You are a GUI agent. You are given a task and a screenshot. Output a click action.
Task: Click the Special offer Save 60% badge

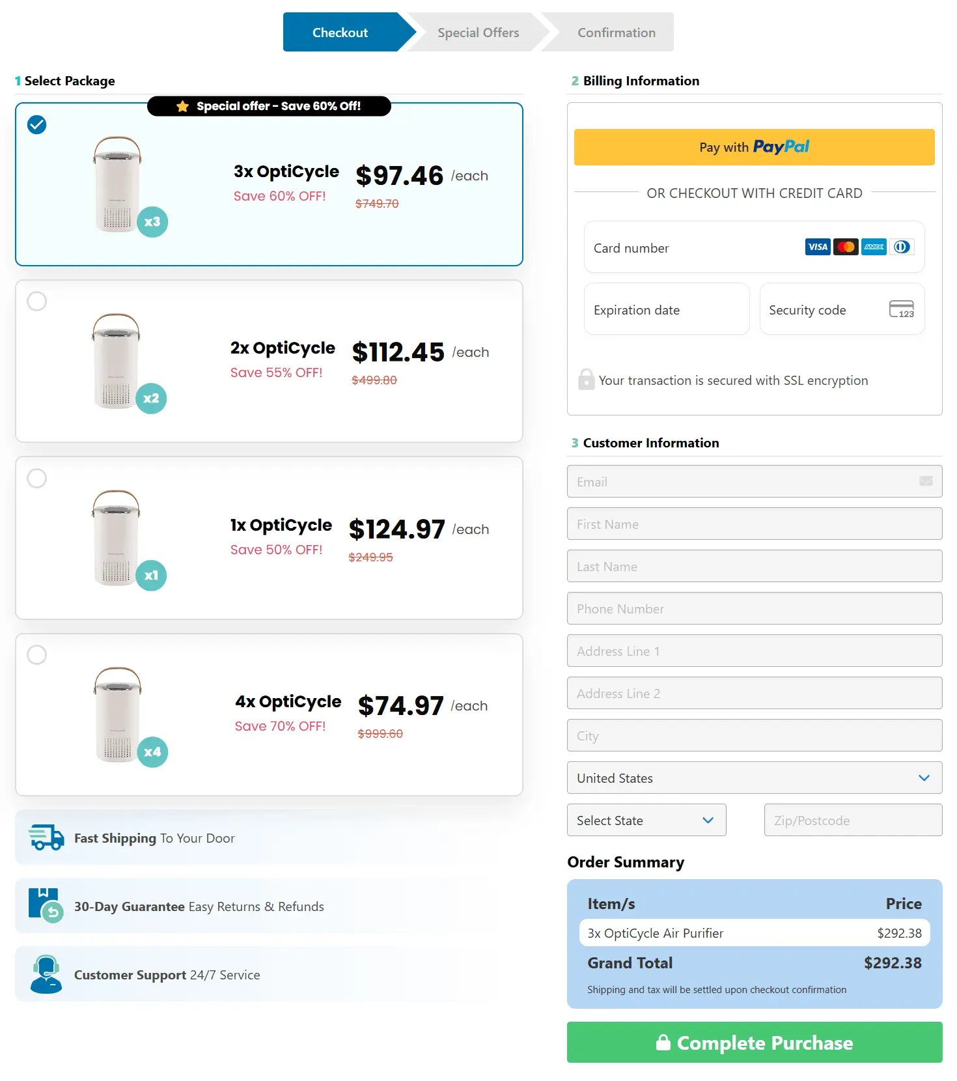click(270, 106)
